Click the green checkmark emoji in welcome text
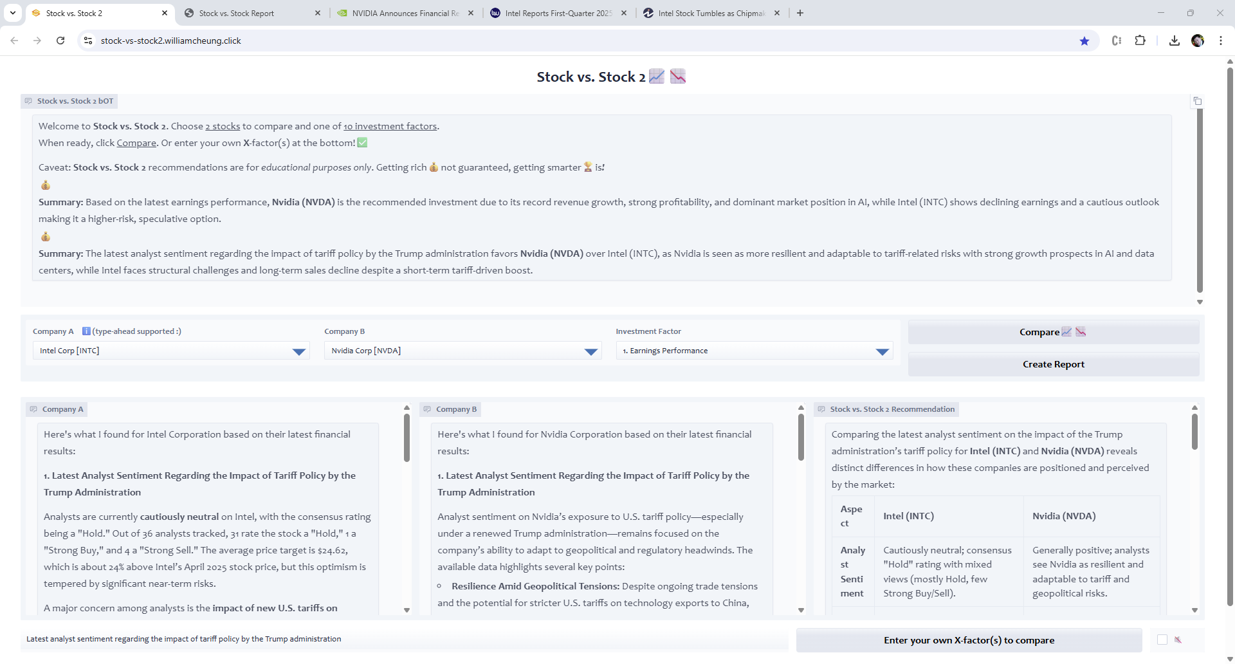Image resolution: width=1235 pixels, height=664 pixels. coord(362,143)
